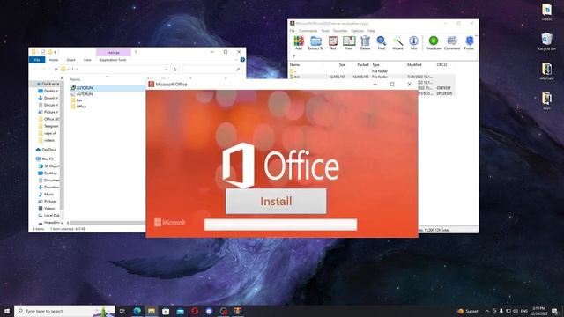
Task: Open the Wizard wand icon in WinRAR
Action: 397,43
